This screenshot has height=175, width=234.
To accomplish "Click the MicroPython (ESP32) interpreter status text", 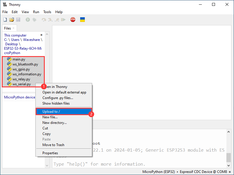I will pyautogui.click(x=159, y=172).
